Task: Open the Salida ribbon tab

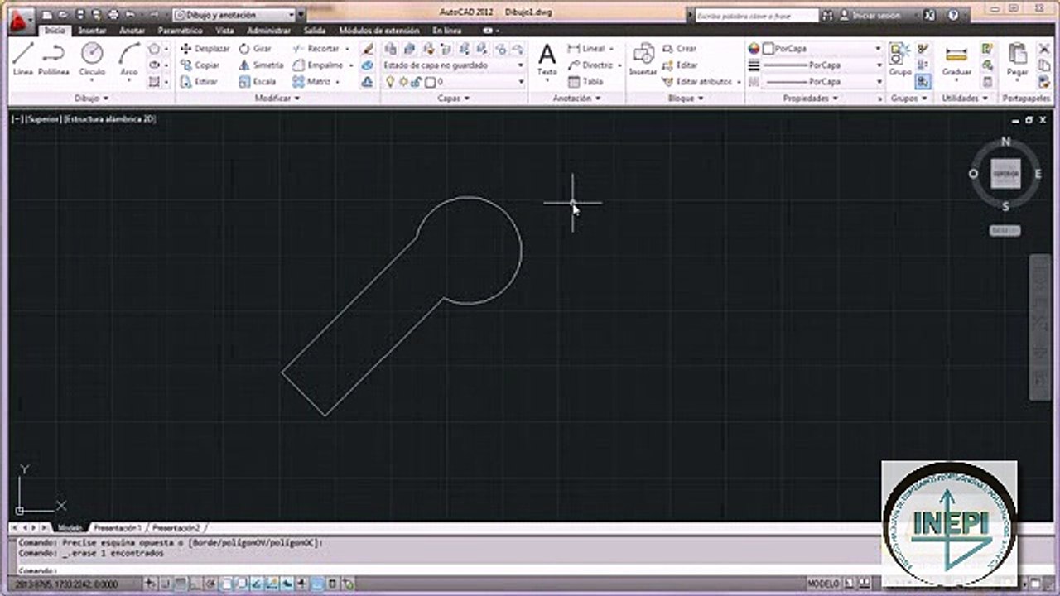Action: tap(315, 31)
